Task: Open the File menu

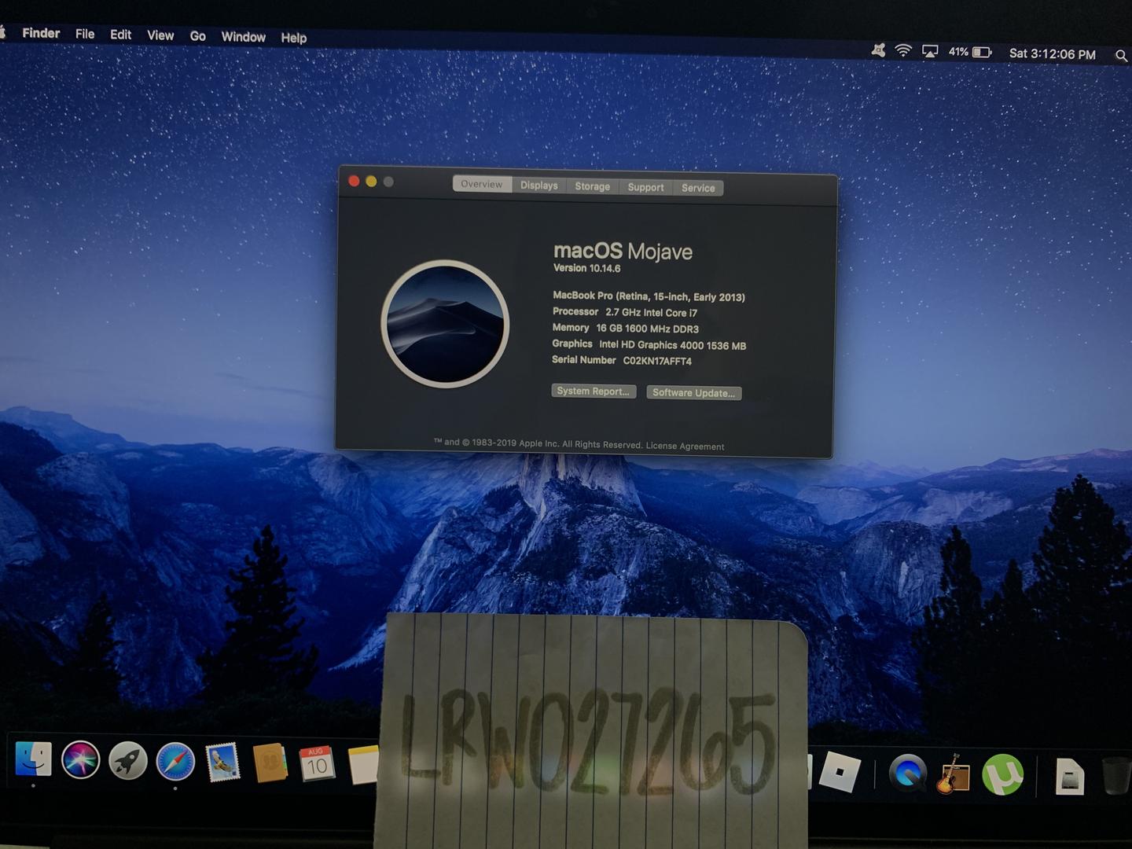Action: tap(85, 34)
